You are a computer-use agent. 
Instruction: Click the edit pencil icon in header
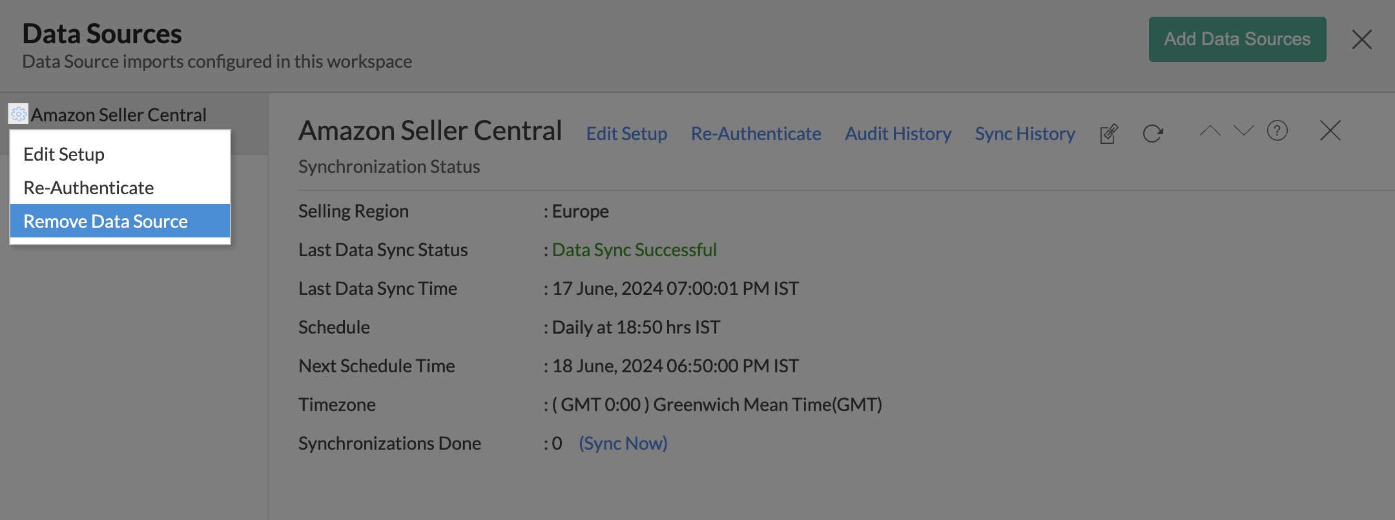click(1109, 134)
